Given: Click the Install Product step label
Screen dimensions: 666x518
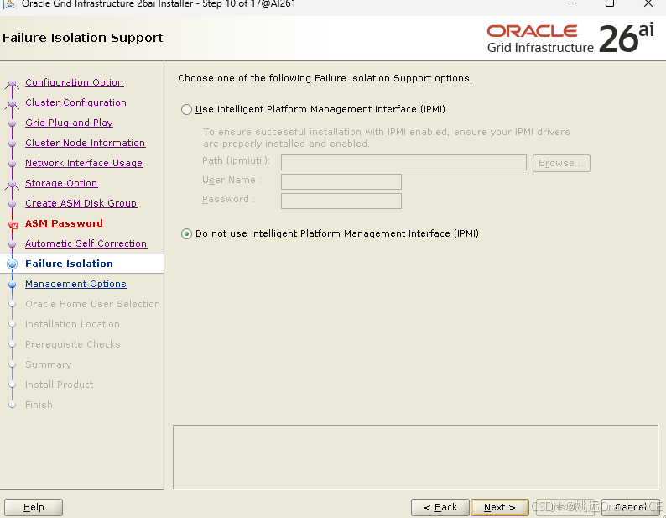Looking at the screenshot, I should (59, 385).
